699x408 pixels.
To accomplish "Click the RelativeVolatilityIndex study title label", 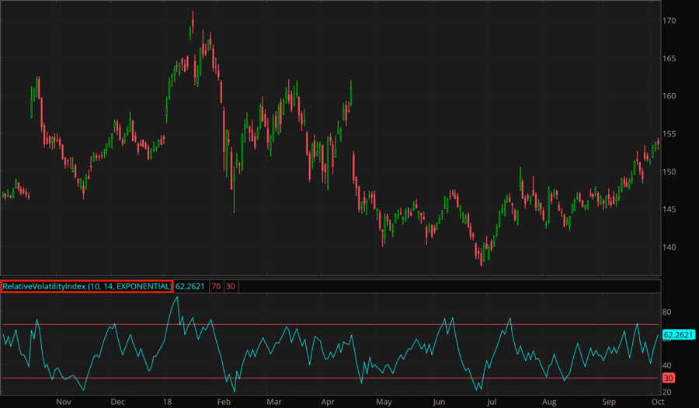I will pos(87,286).
